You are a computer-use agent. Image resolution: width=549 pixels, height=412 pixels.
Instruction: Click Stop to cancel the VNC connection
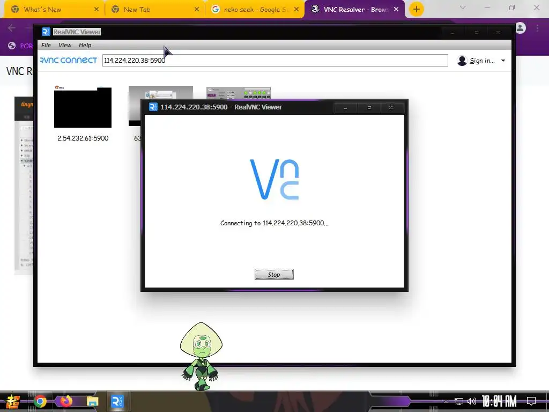(274, 274)
